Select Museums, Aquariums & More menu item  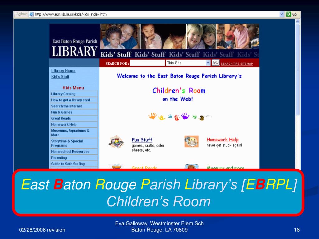point(74,133)
